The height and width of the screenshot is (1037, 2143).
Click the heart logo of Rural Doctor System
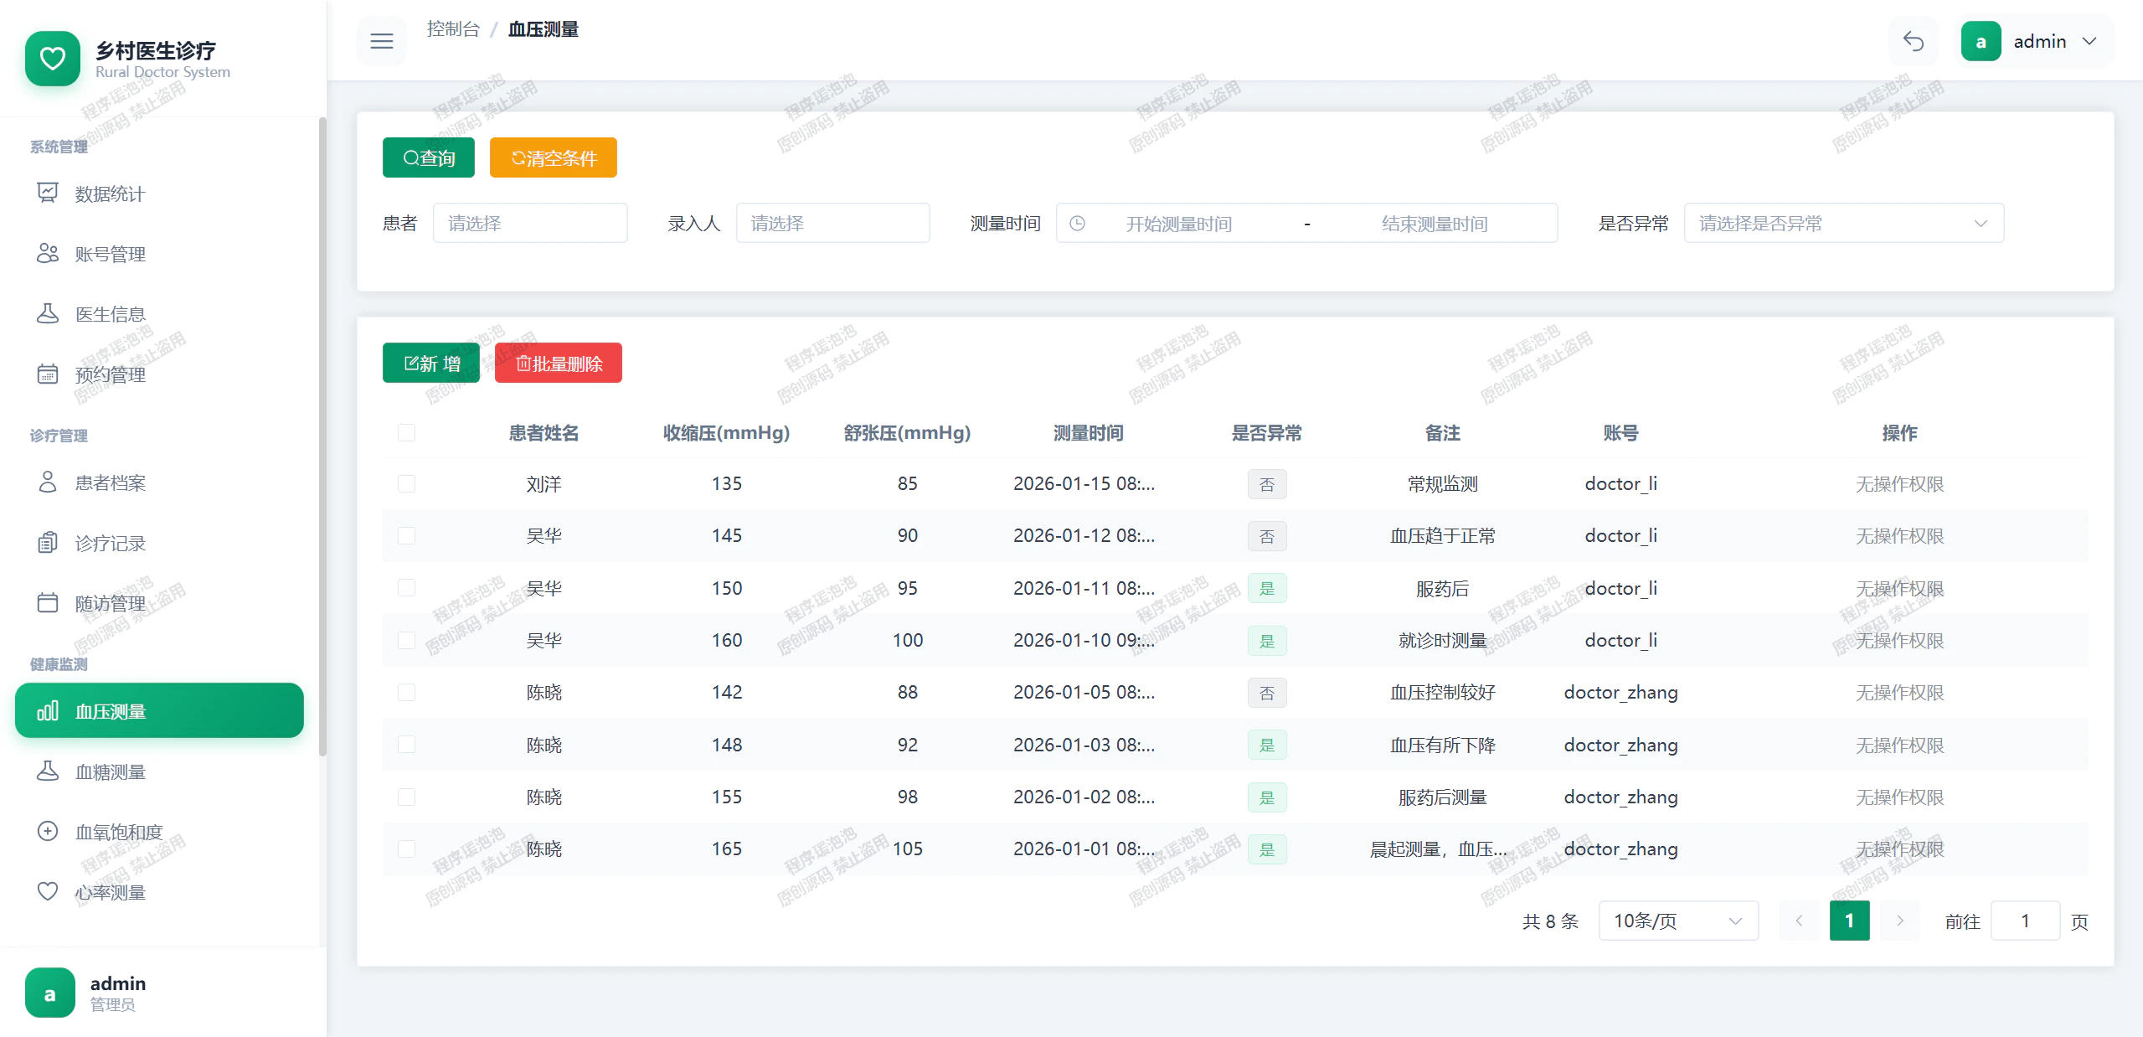(x=53, y=59)
